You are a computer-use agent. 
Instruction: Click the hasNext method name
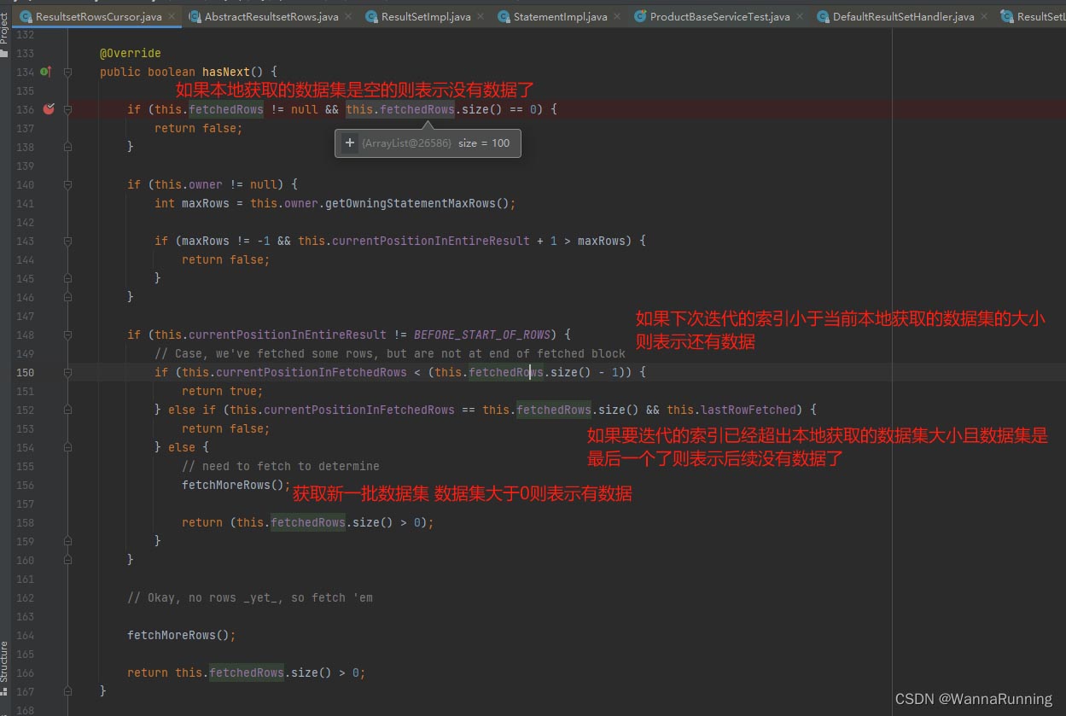tap(225, 72)
